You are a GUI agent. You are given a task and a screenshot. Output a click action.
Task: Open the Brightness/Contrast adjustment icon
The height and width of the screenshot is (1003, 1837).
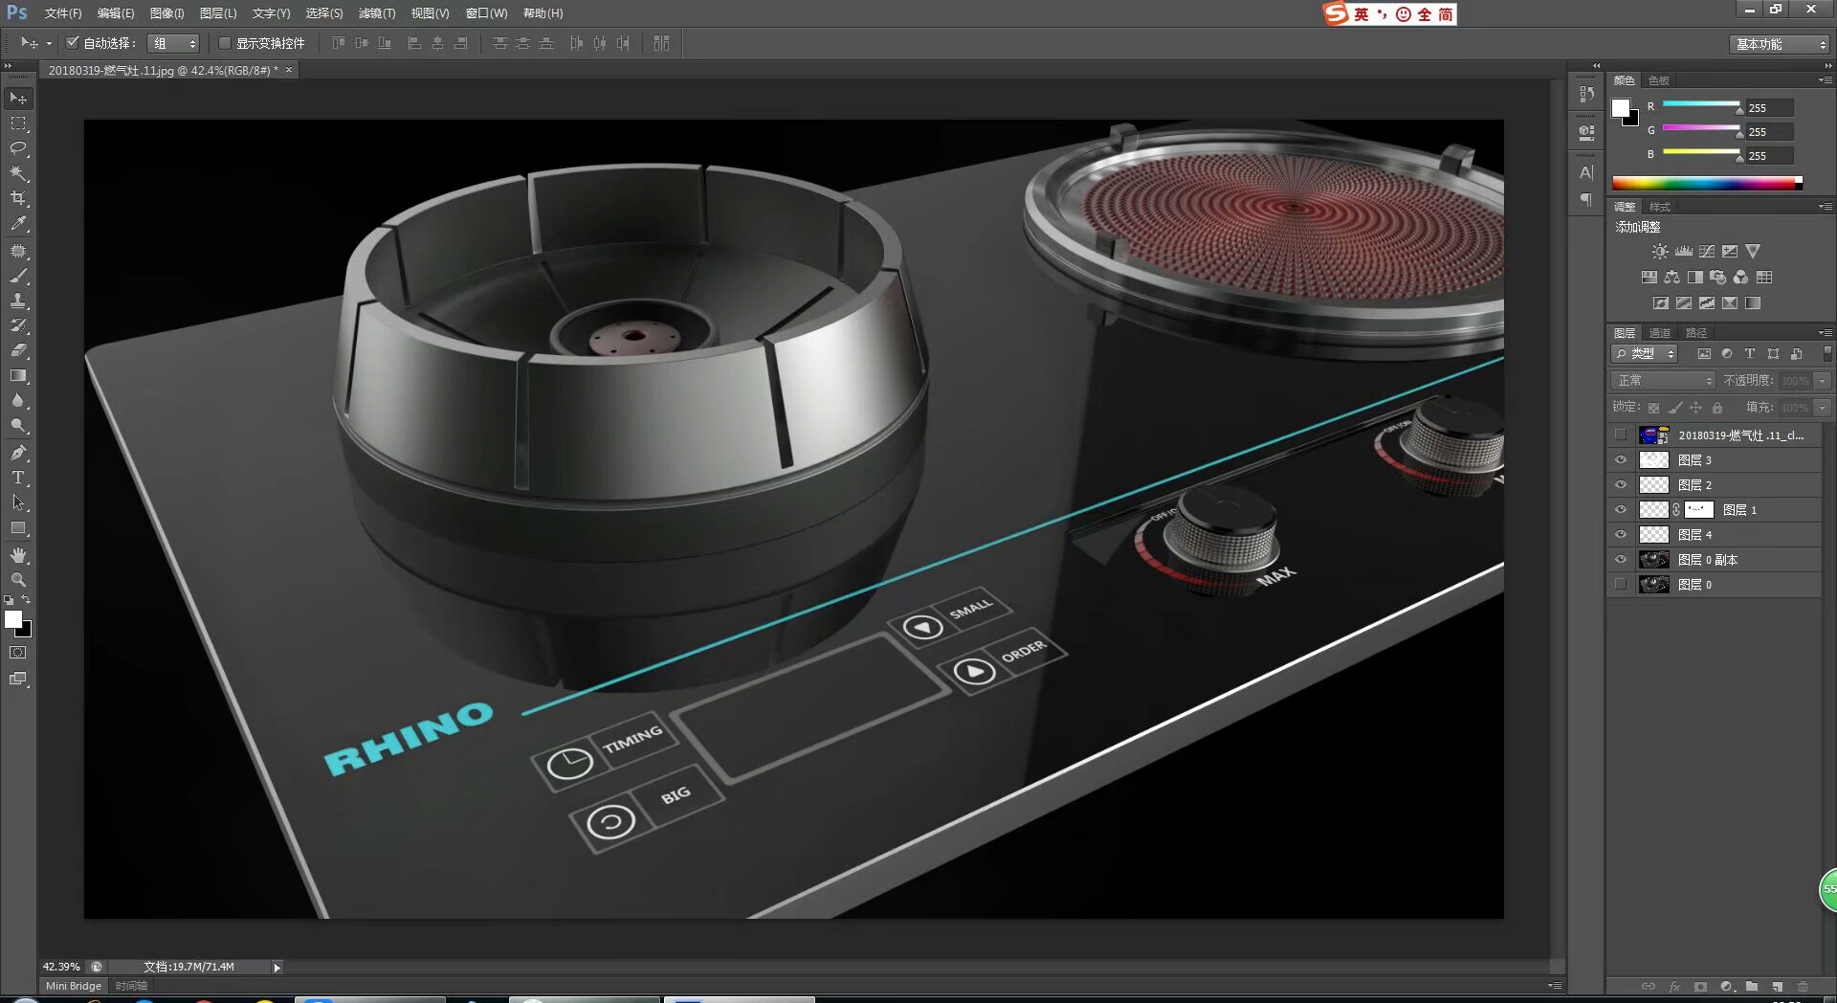pyautogui.click(x=1658, y=251)
